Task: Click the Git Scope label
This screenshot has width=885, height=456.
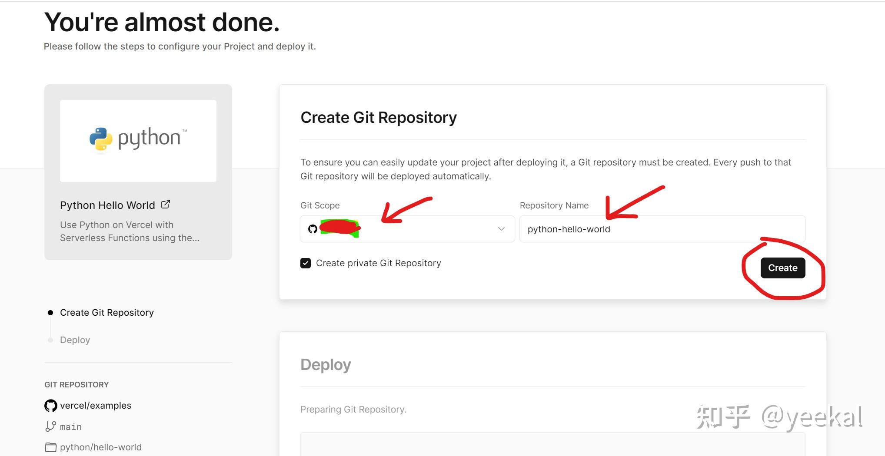Action: [320, 205]
